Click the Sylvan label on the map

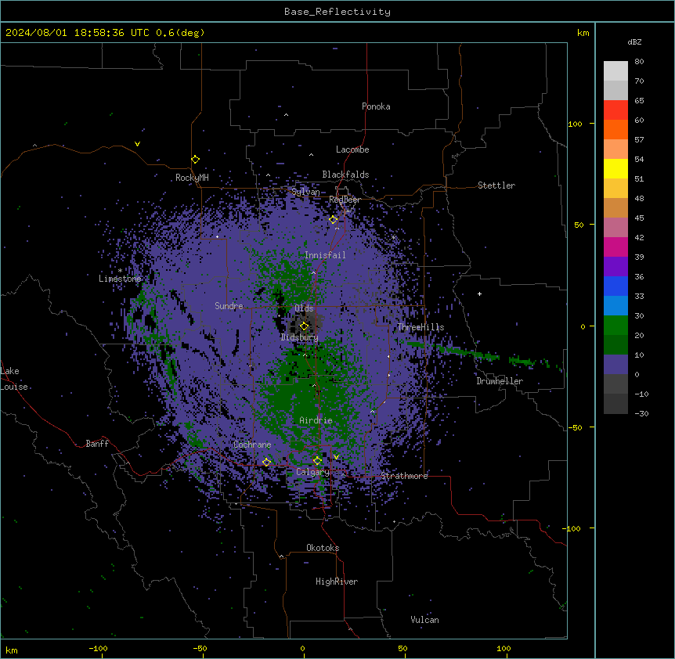(x=305, y=192)
